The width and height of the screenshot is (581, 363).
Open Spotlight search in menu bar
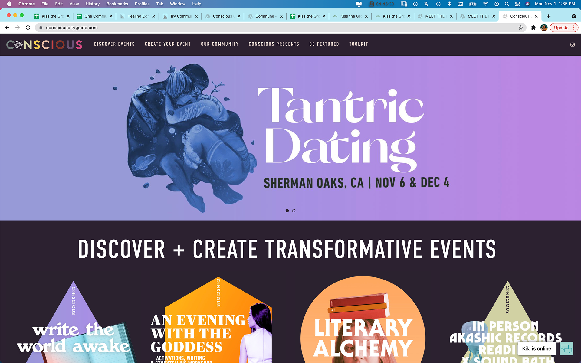[507, 4]
